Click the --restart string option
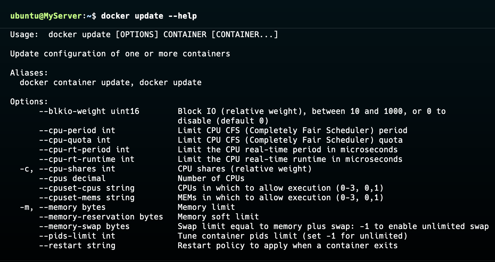495x262 pixels. [x=77, y=246]
